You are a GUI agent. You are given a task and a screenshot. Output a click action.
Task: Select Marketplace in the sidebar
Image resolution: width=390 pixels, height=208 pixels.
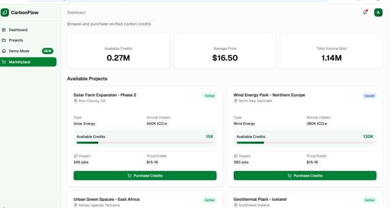tap(28, 62)
